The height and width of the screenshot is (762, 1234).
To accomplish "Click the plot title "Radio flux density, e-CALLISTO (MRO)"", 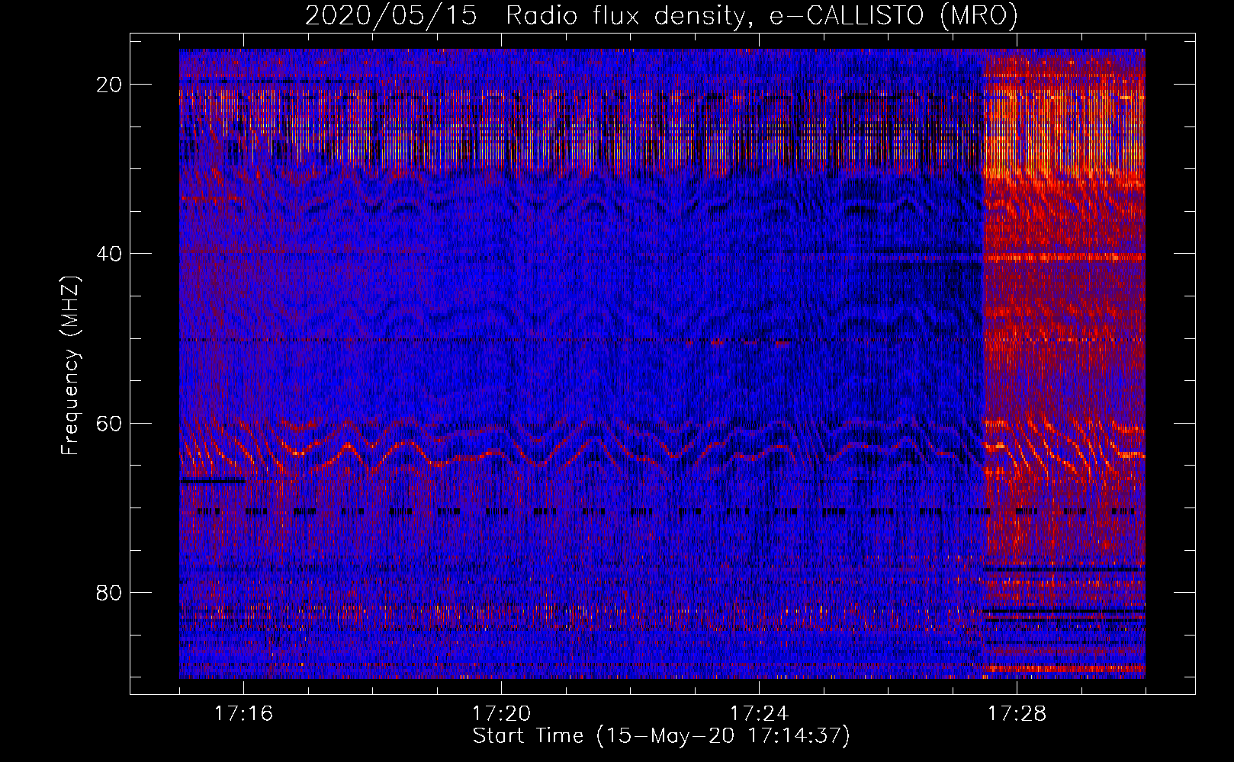I will (x=762, y=16).
